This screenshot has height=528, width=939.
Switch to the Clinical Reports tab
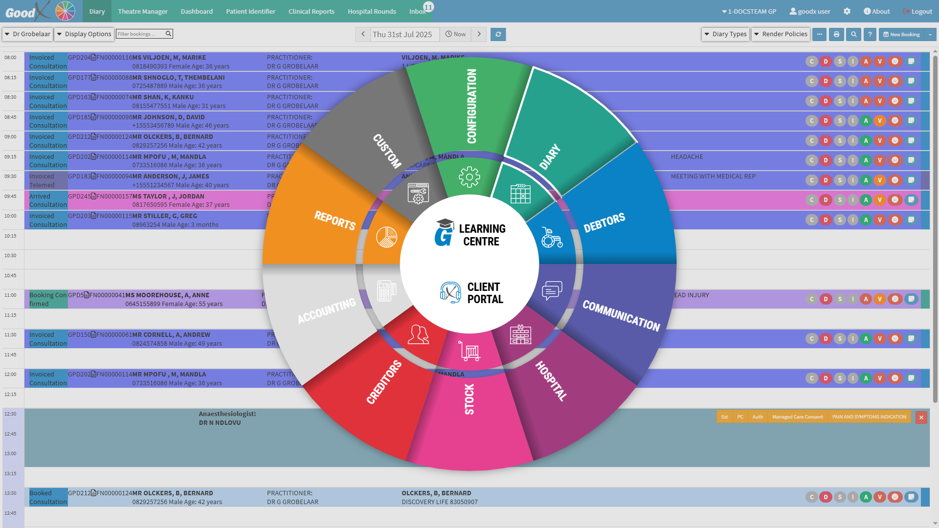click(311, 11)
